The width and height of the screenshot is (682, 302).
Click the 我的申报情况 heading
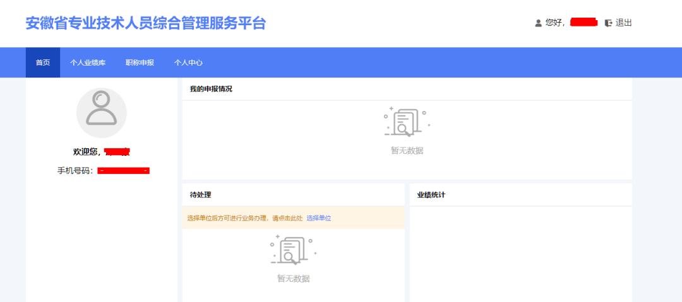coord(211,89)
